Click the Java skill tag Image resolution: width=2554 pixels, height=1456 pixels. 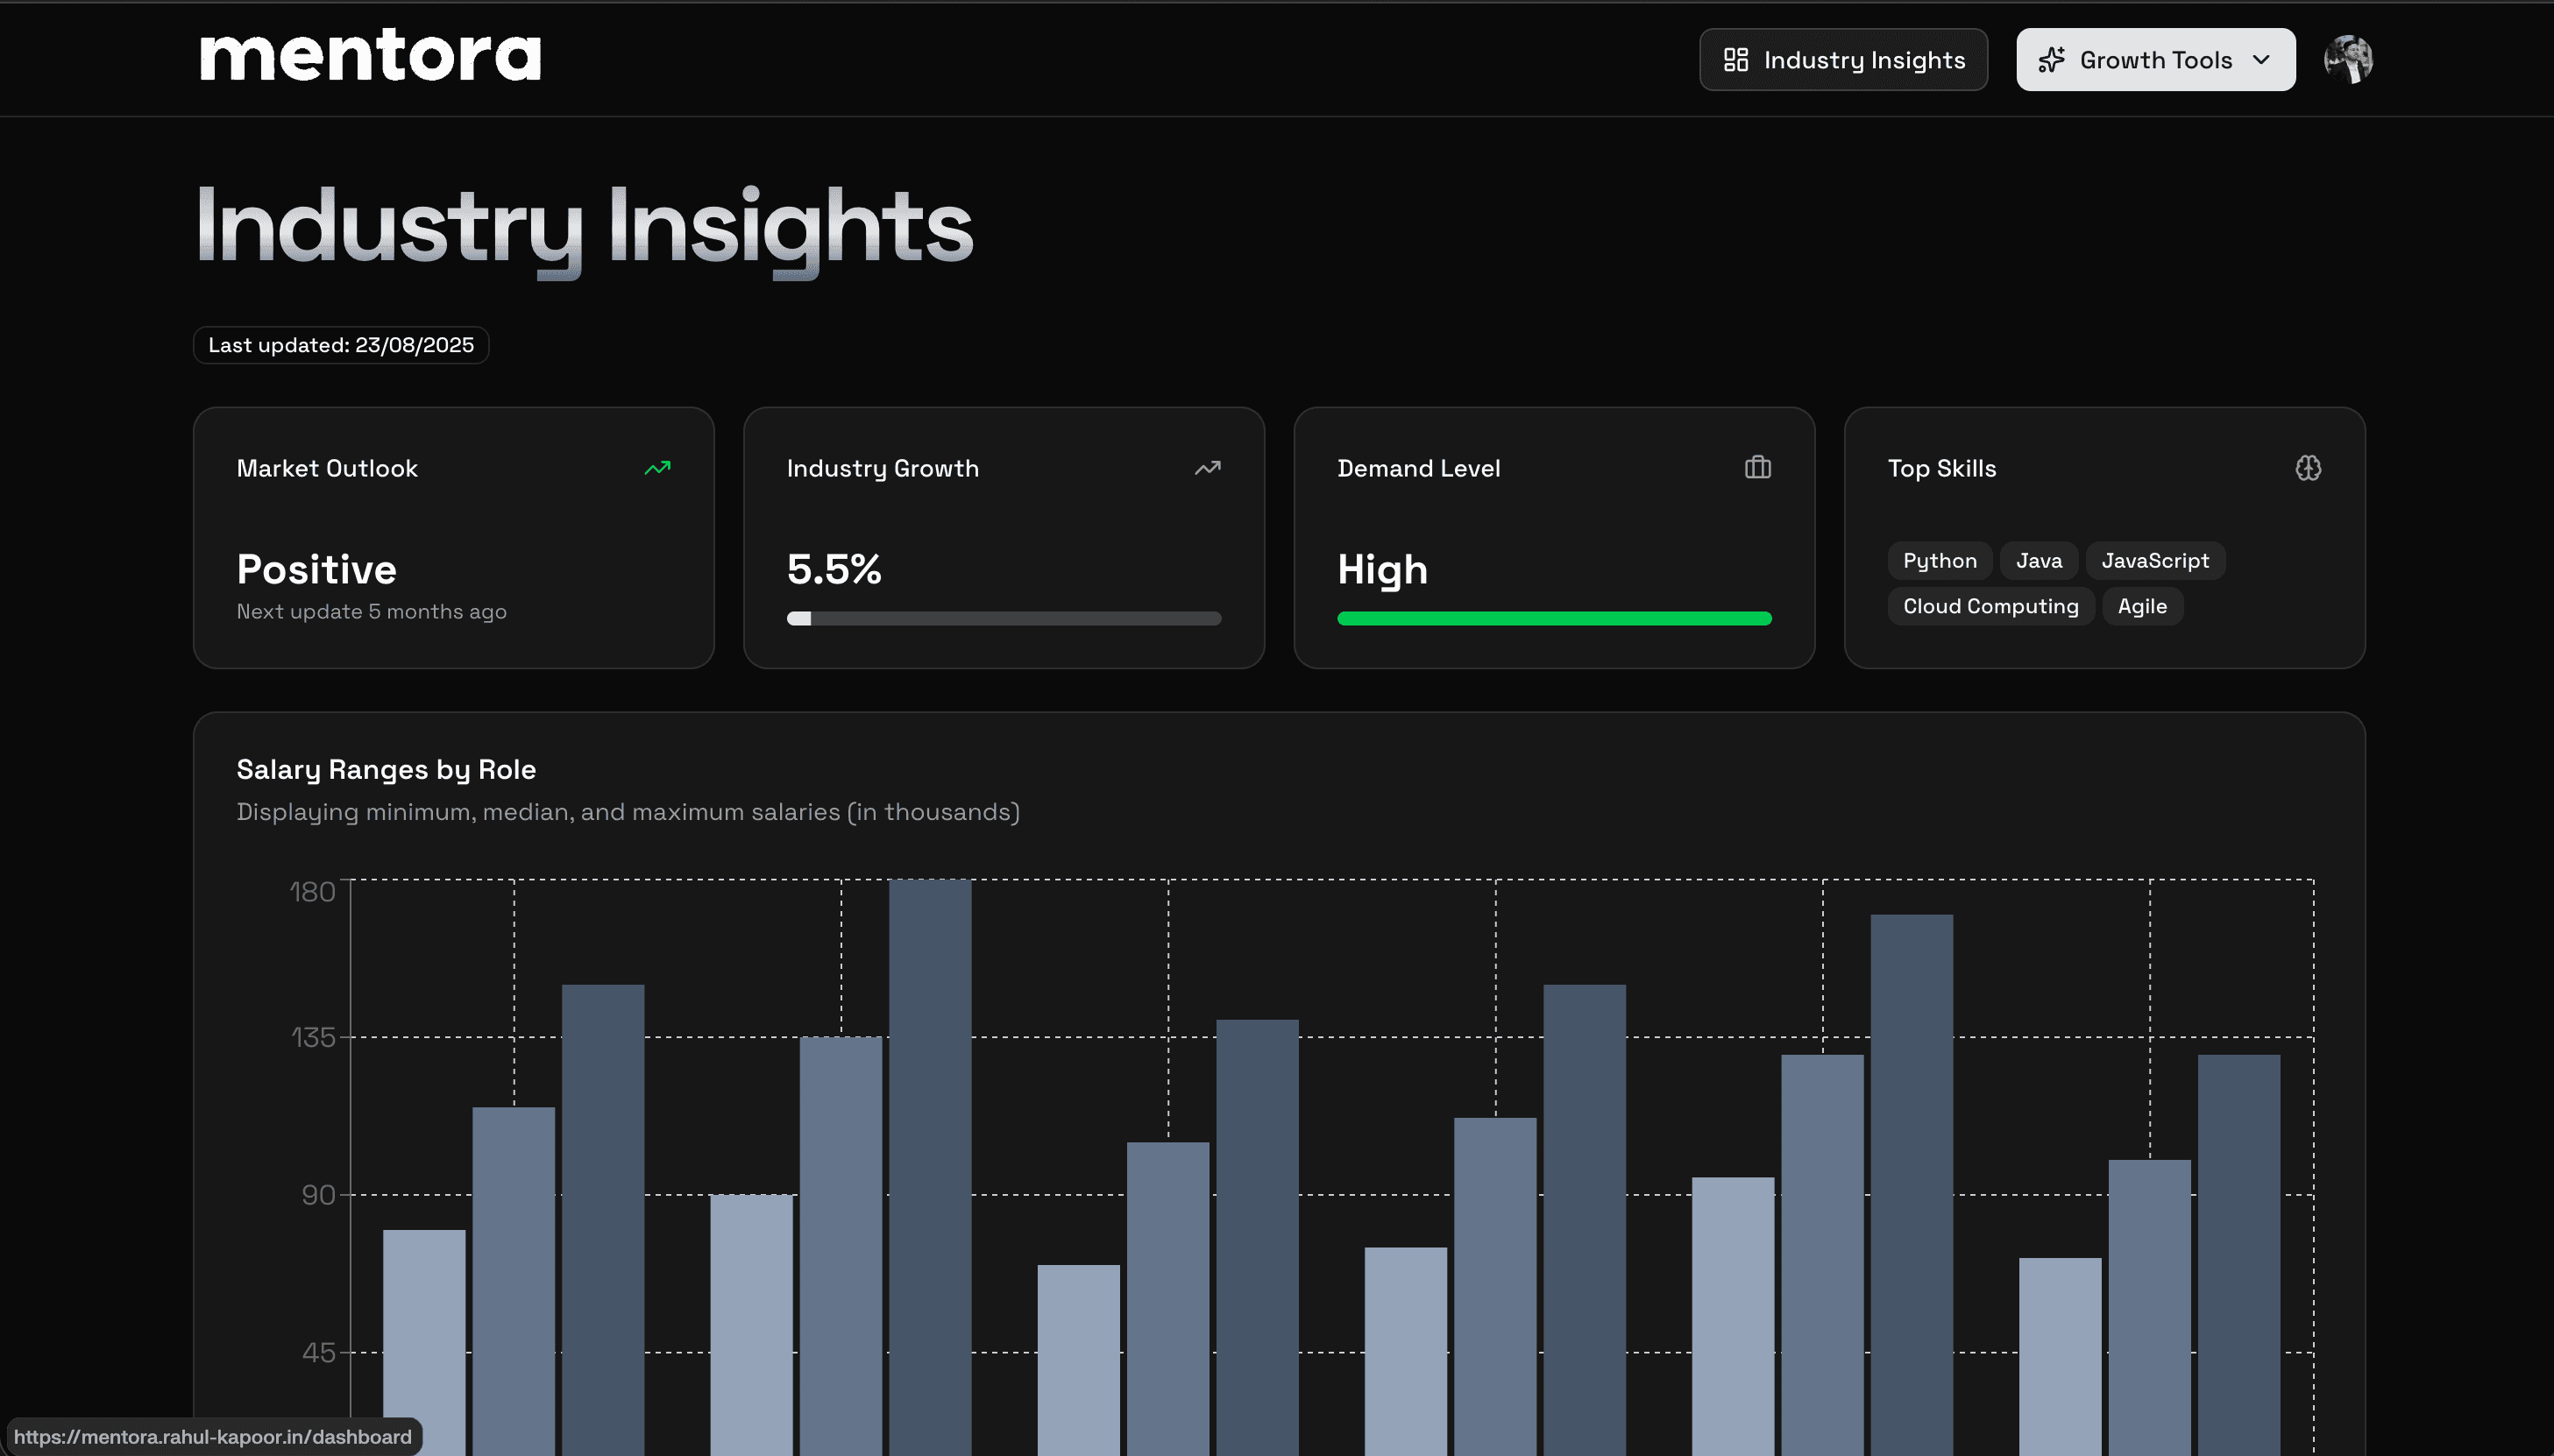(2038, 560)
